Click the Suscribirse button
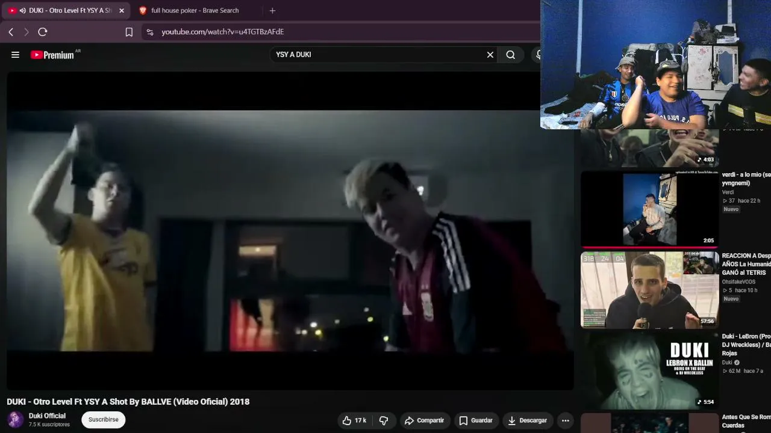 coord(104,419)
